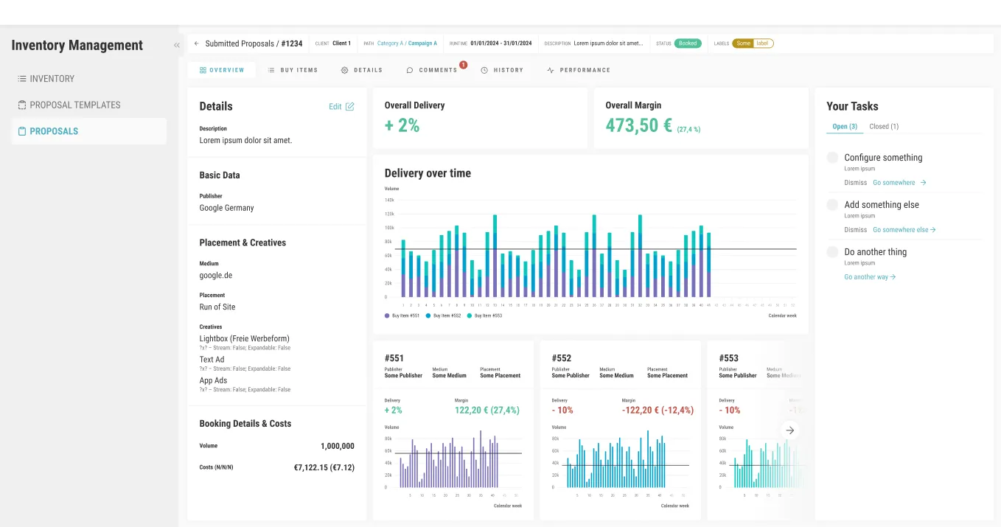The image size is (1001, 527).
Task: Toggle Buy Item #551 purple legend swatch
Action: coord(387,315)
